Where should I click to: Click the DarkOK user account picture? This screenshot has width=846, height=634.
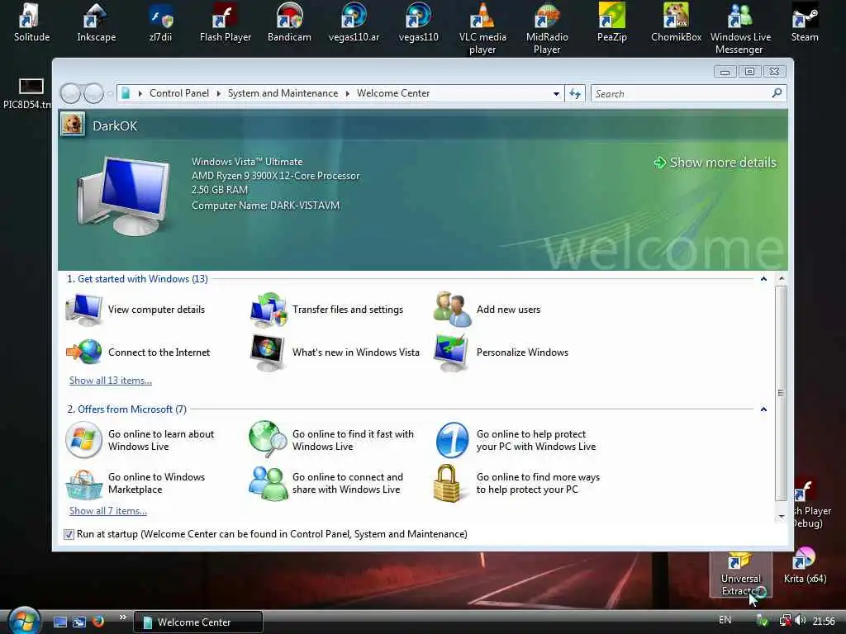coord(73,125)
